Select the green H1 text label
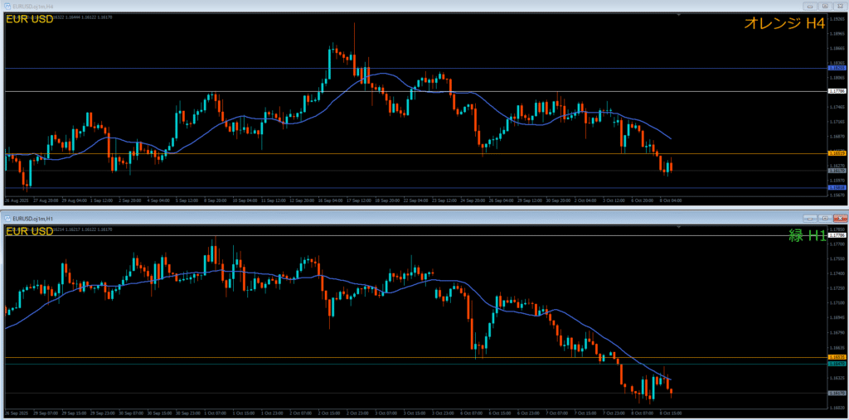 pos(805,235)
